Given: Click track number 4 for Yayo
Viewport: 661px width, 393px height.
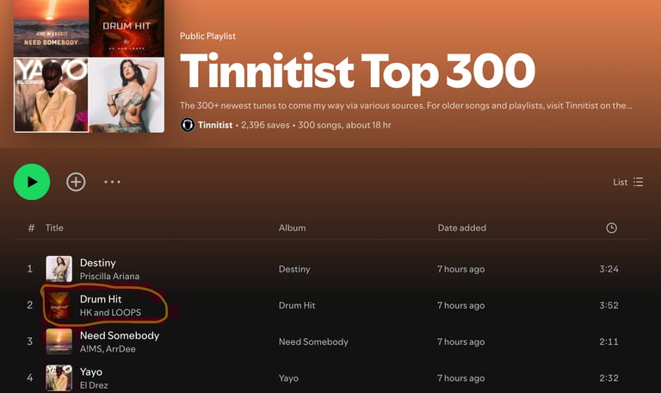Looking at the screenshot, I should click(30, 377).
